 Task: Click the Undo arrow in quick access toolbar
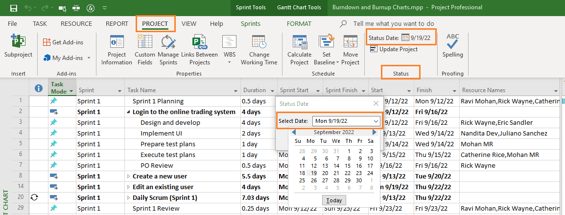click(27, 7)
